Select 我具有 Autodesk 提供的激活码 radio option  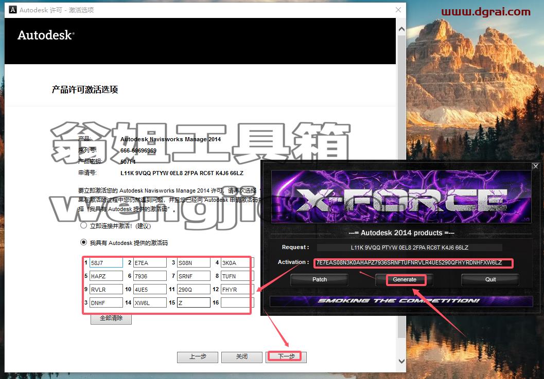pos(83,242)
